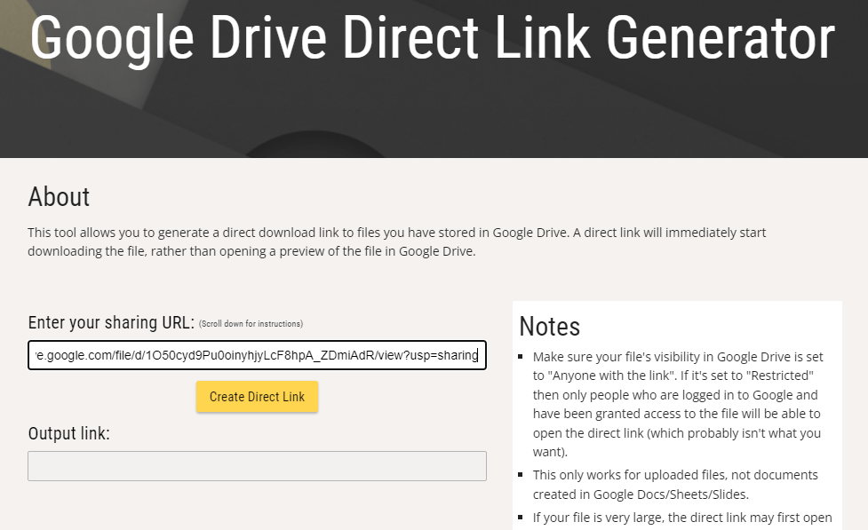868x530 pixels.
Task: Click the note about uploaded files only
Action: [675, 484]
